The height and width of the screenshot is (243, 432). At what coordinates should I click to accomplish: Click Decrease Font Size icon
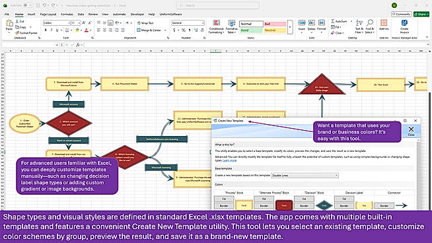pos(90,23)
